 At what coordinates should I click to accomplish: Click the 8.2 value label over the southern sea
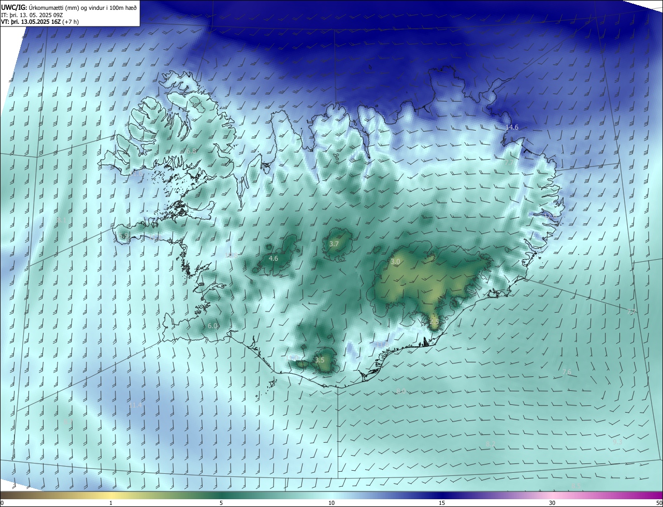coord(491,444)
